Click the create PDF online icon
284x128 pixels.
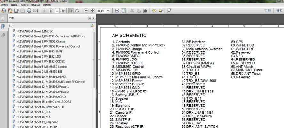(x=10, y=11)
